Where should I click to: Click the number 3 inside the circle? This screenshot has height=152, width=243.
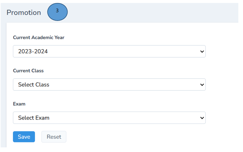coord(57,11)
